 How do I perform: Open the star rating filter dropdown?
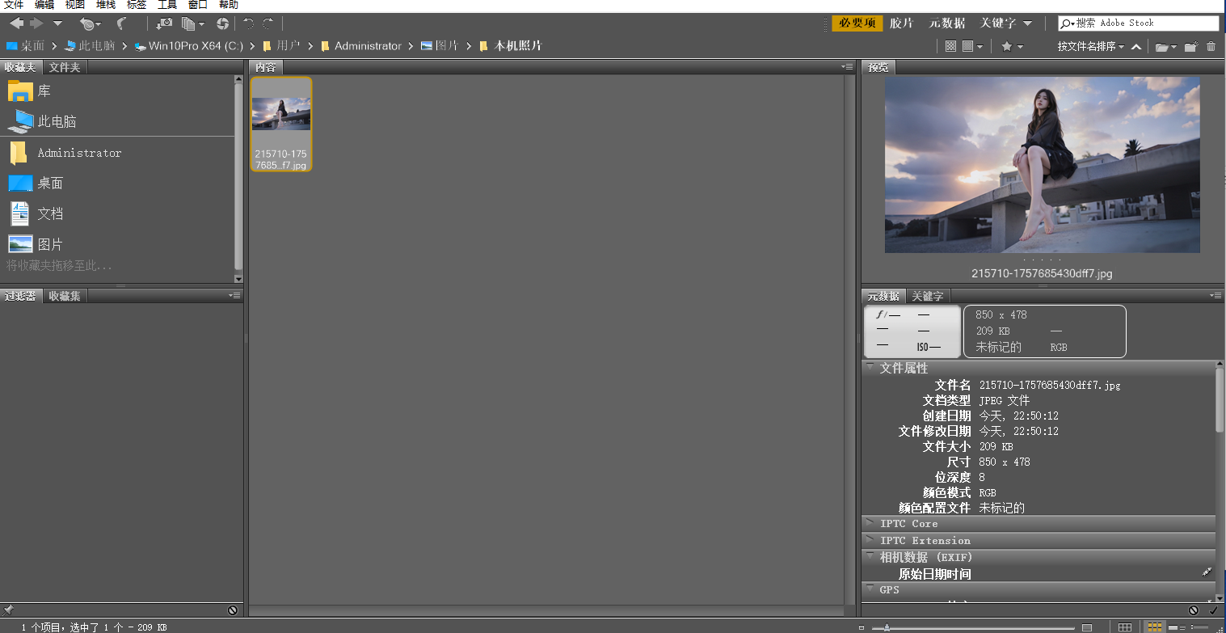1020,46
